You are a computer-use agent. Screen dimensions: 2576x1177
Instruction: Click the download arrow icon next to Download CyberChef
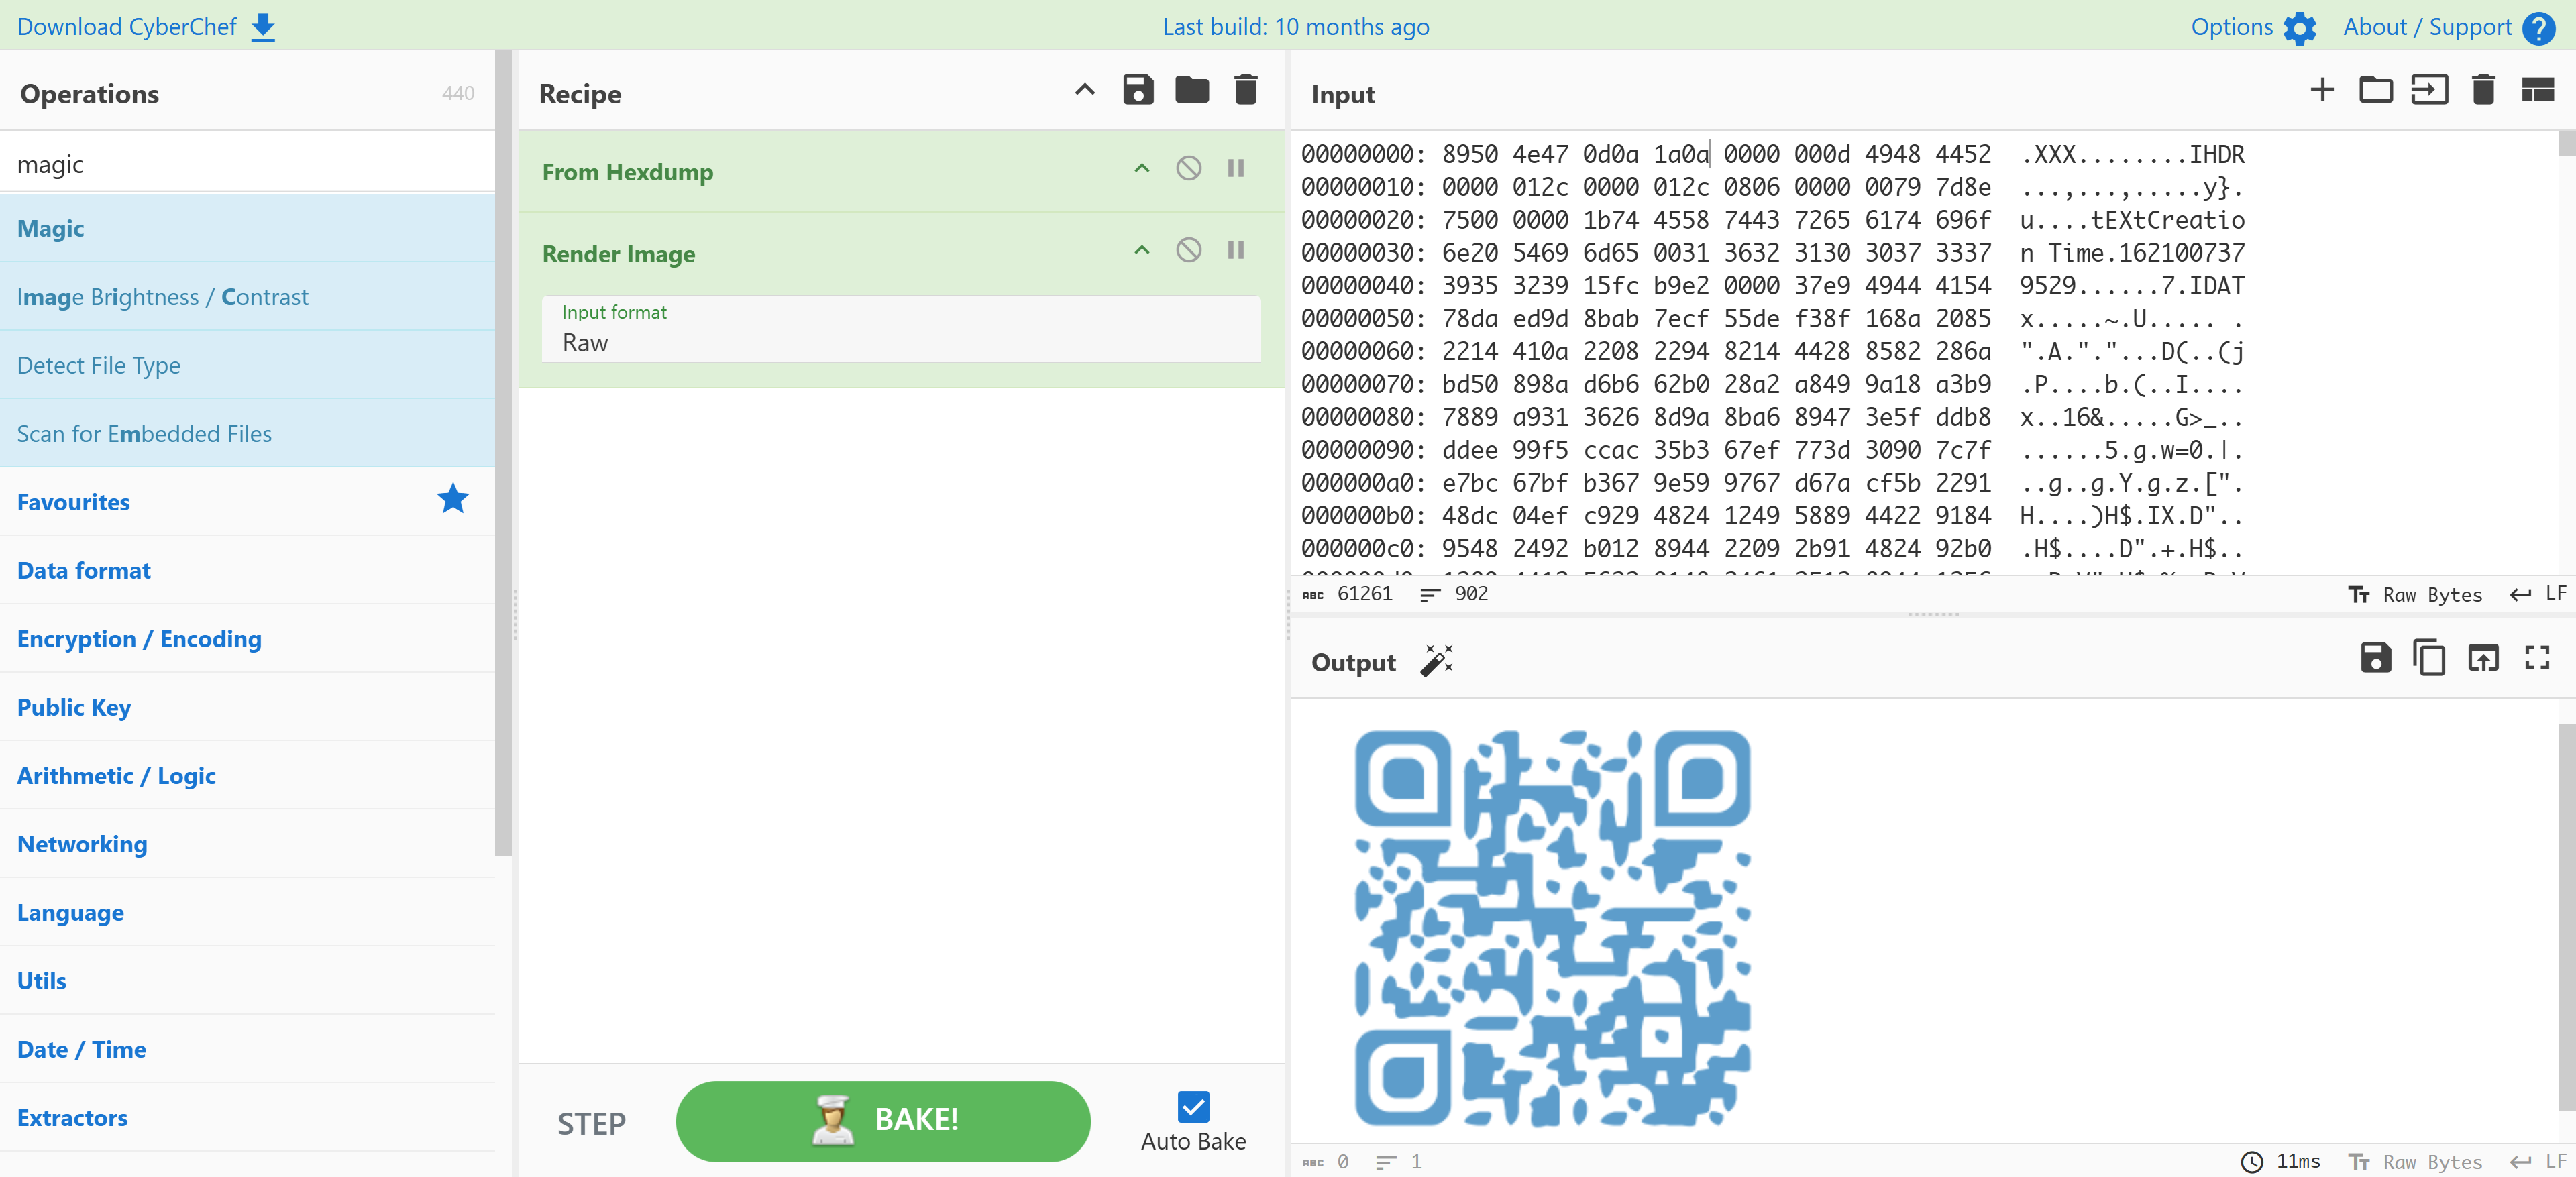click(x=263, y=27)
